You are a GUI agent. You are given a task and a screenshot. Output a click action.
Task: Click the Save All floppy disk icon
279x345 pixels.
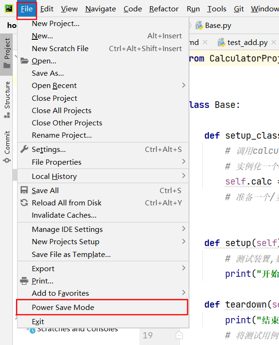[x=24, y=190]
